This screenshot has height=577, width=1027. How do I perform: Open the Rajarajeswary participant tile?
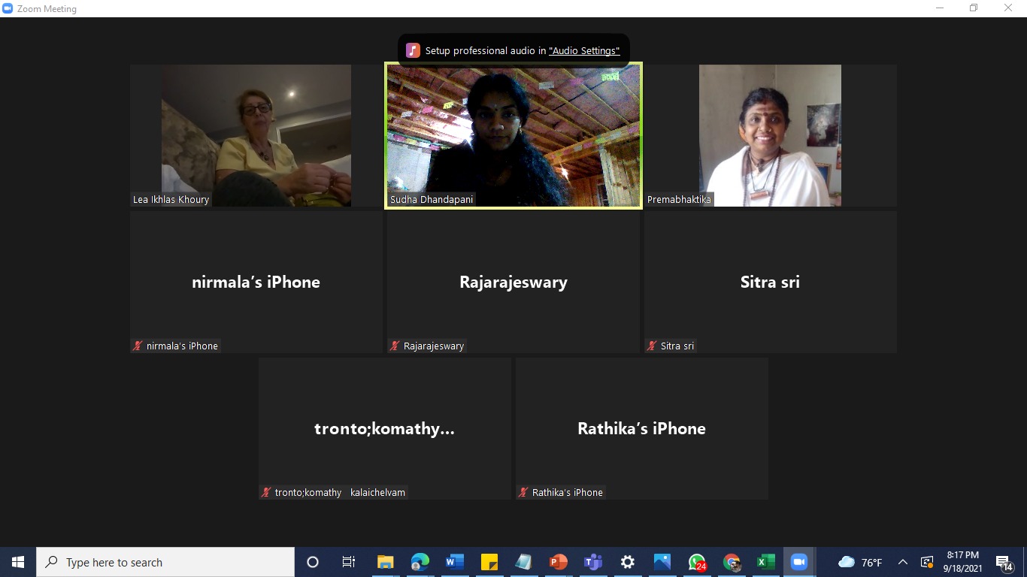[513, 282]
